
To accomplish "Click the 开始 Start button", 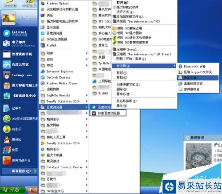I will (12, 190).
